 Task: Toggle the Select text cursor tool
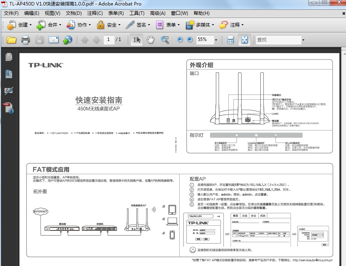137,40
